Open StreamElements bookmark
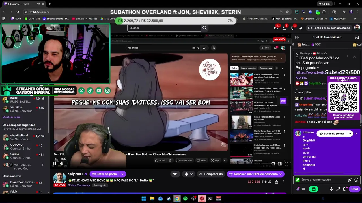The height and width of the screenshot is (203, 362). 56,19
